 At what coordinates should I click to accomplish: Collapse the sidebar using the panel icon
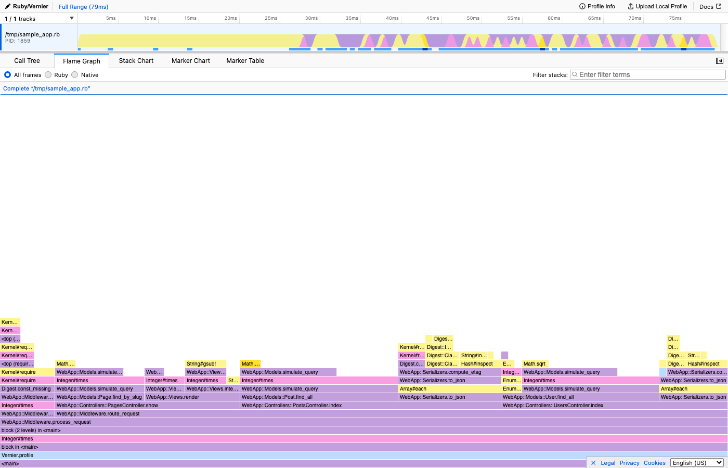coord(719,60)
